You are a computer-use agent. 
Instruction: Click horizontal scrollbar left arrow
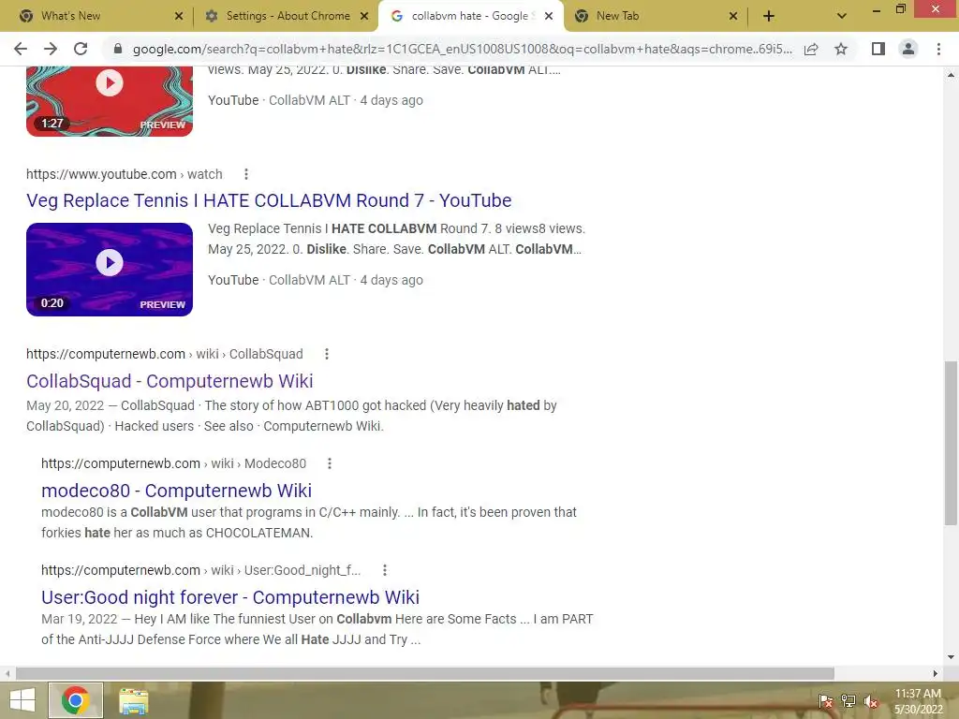click(x=7, y=673)
